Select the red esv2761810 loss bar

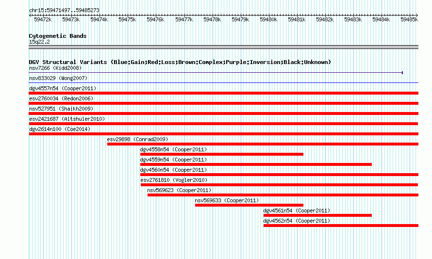point(279,185)
